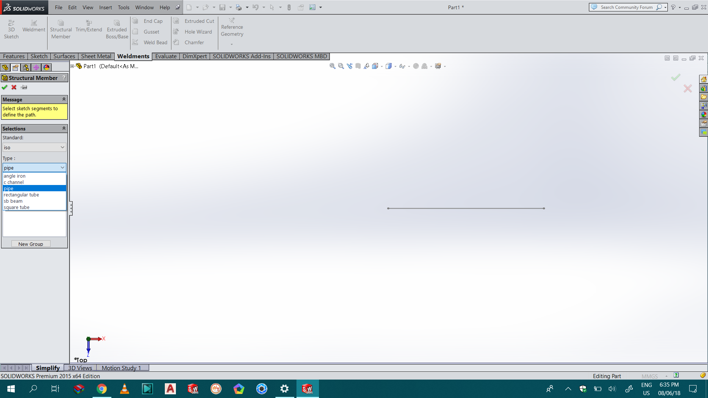Click the Motion Study 1 tab

121,368
